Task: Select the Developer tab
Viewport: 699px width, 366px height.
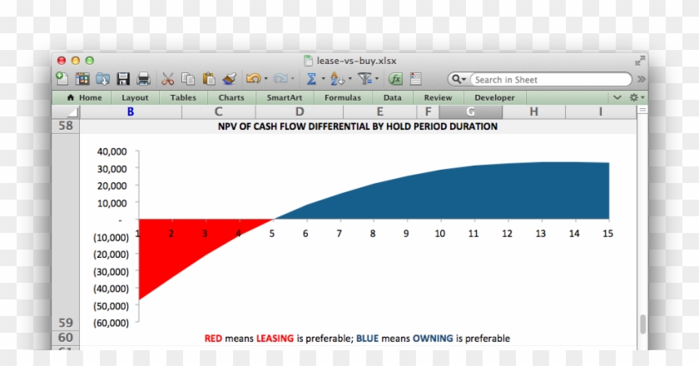Action: click(x=494, y=97)
